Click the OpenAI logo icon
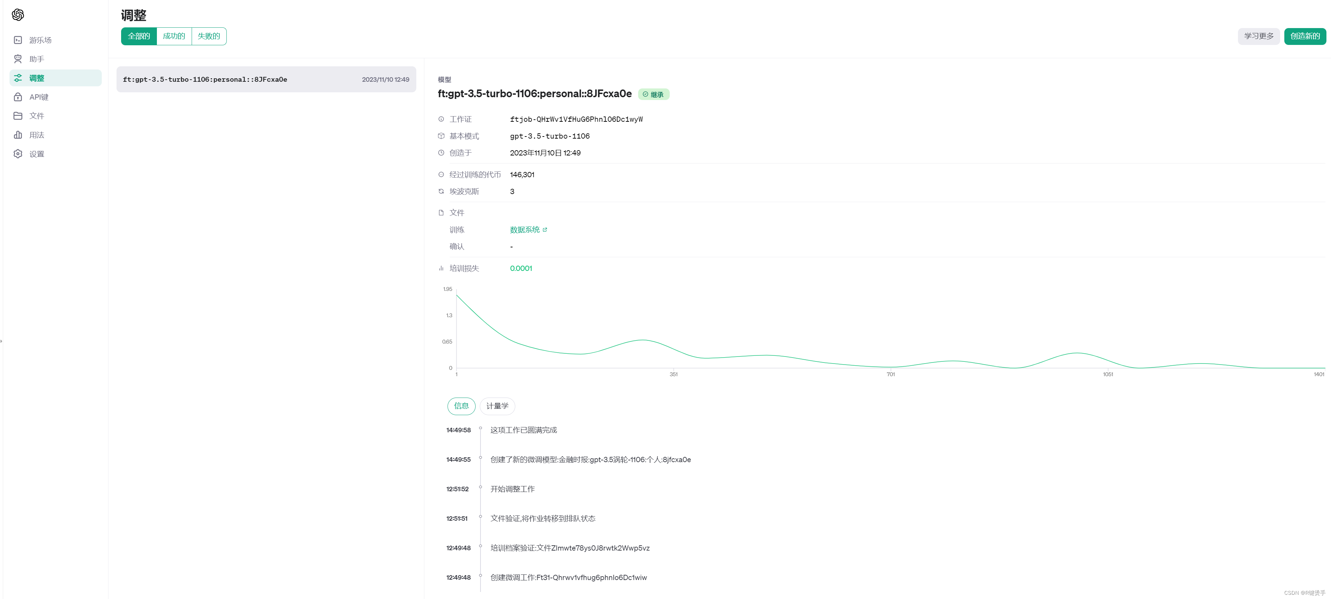The width and height of the screenshot is (1331, 599). coord(18,15)
